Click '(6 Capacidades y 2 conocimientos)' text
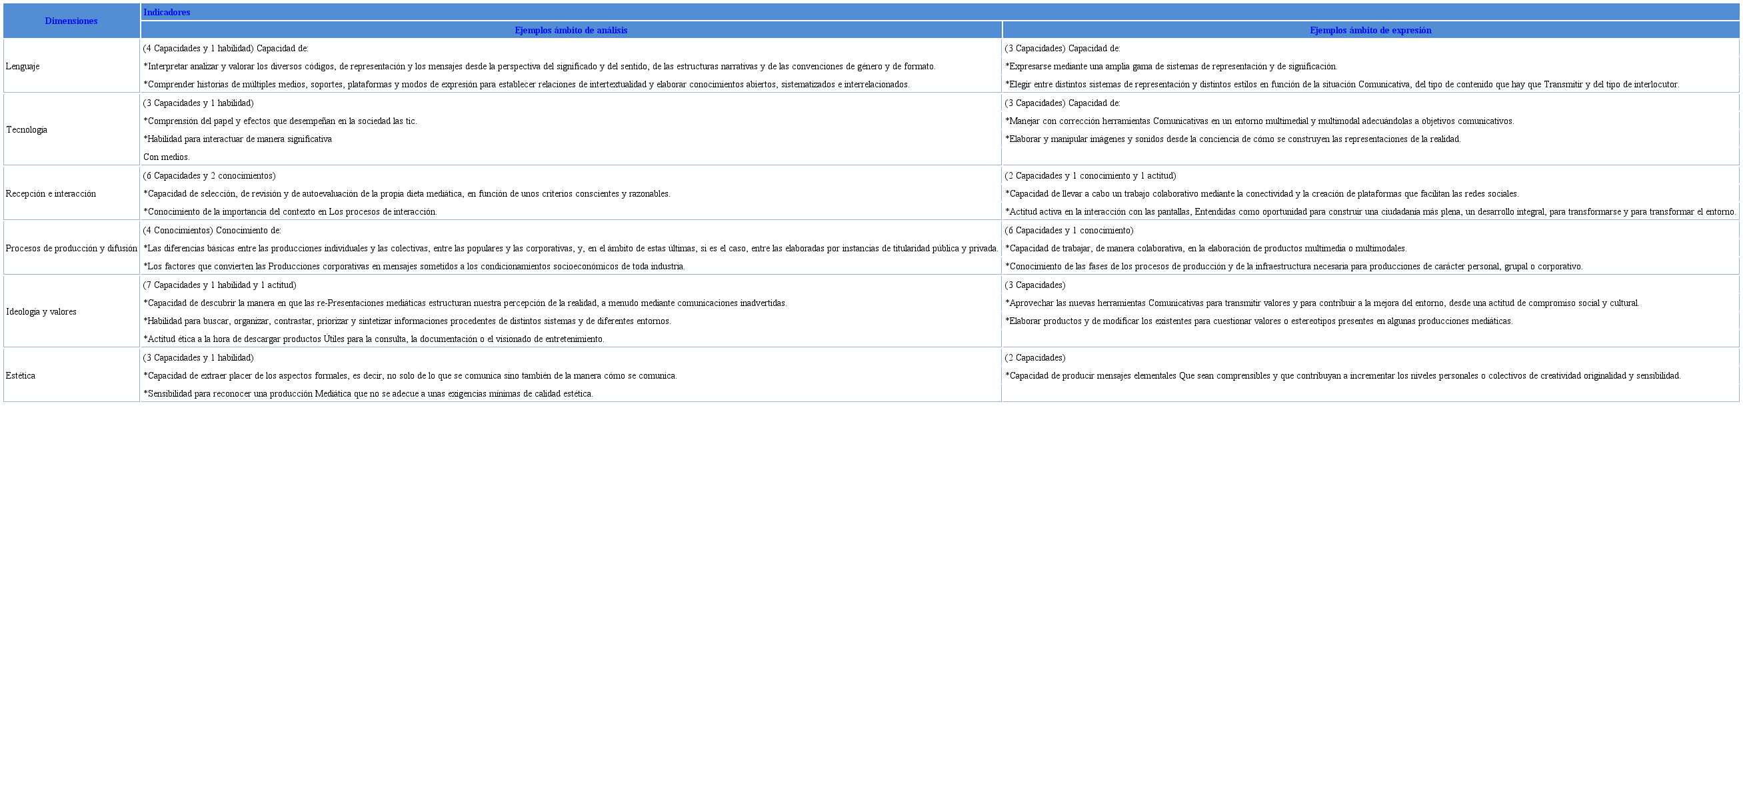1743x798 pixels. coord(209,176)
